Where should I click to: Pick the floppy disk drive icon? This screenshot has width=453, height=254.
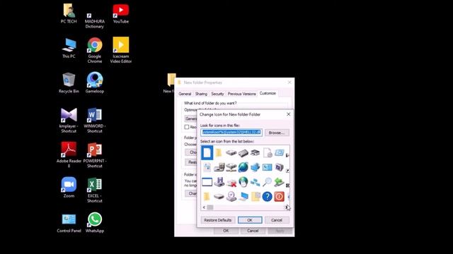click(219, 182)
